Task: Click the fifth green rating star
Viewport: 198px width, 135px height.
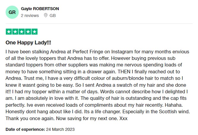Action: [x=34, y=32]
